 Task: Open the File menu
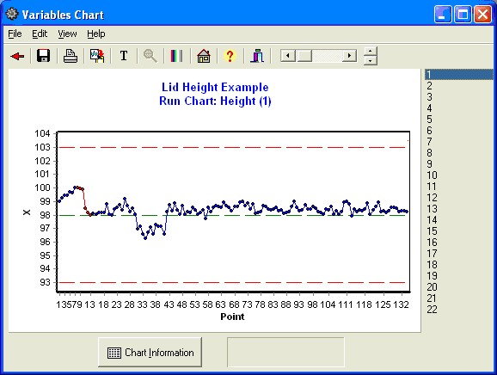tap(15, 34)
